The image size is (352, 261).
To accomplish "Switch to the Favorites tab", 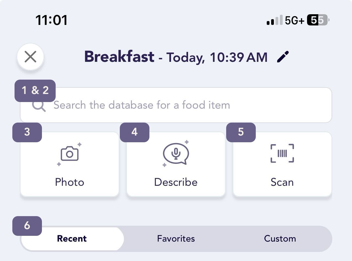I will click(x=176, y=239).
